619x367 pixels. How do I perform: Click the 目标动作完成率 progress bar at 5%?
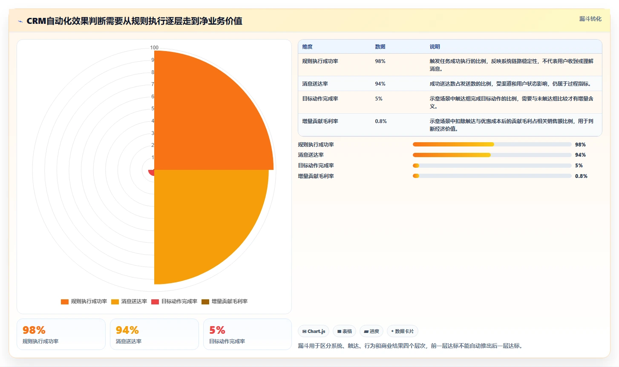click(x=492, y=166)
